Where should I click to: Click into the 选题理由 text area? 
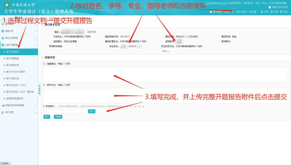tap(165, 74)
